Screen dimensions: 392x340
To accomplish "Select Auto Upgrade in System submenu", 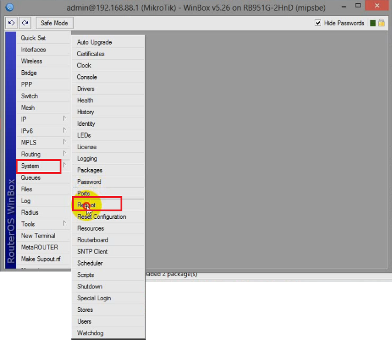I will pos(108,42).
